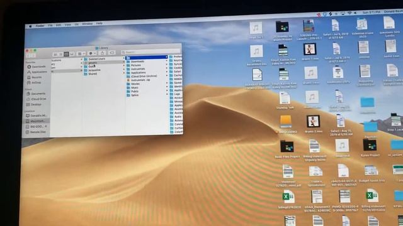The width and height of the screenshot is (403, 226).
Task: Select Donald's Mac in sidebar locations
Action: pos(36,116)
